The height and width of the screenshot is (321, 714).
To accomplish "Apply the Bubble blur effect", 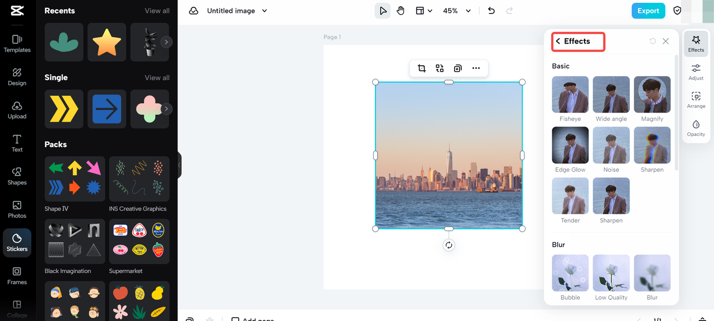I will click(570, 273).
